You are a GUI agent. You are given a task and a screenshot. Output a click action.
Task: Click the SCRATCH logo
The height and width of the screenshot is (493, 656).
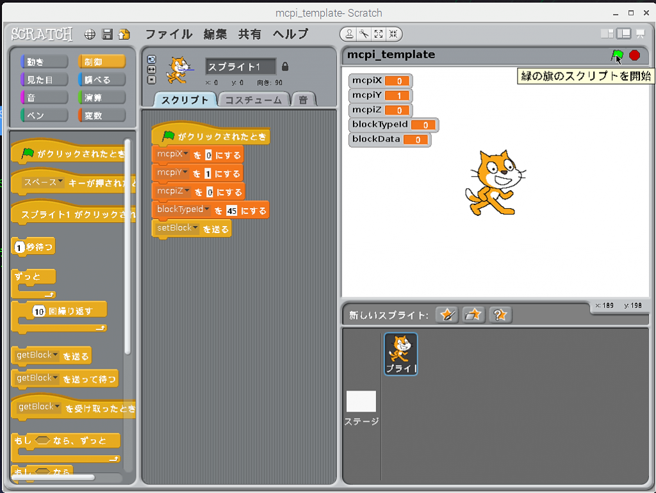point(42,35)
